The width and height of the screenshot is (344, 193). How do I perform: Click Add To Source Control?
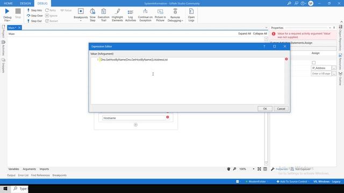pyautogui.click(x=292, y=182)
